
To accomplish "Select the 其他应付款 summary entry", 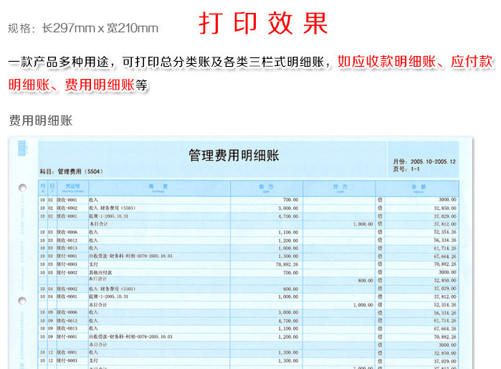I will click(101, 272).
